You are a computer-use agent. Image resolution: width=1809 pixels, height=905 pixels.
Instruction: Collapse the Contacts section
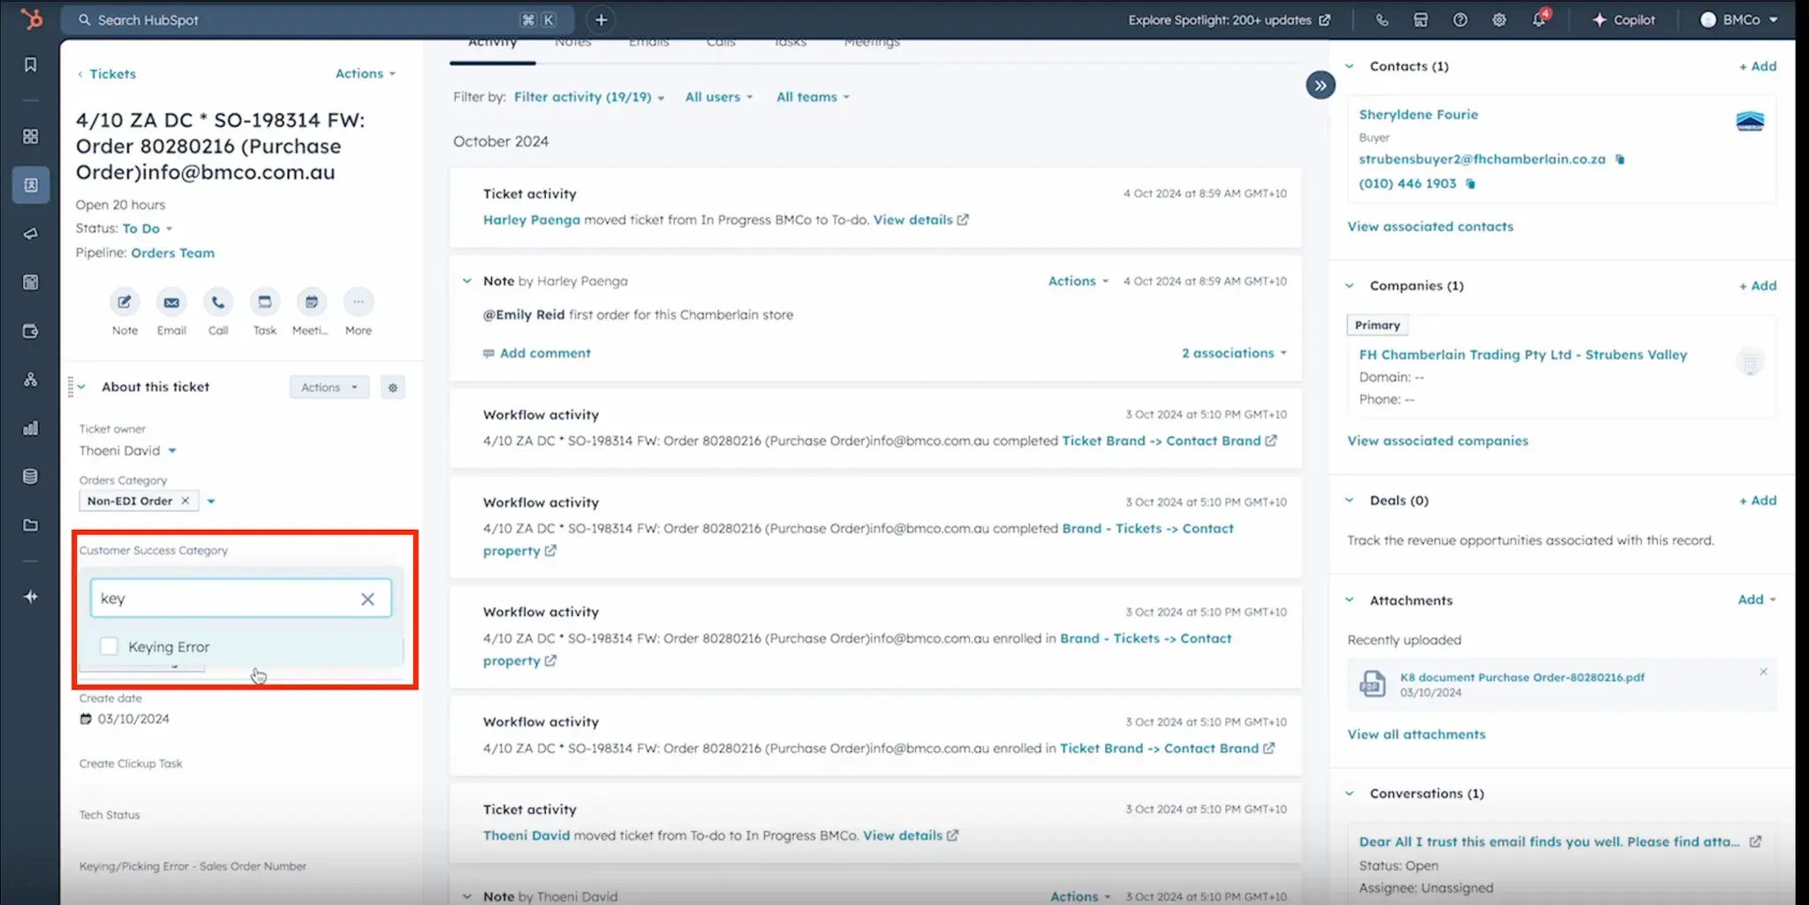coord(1350,66)
